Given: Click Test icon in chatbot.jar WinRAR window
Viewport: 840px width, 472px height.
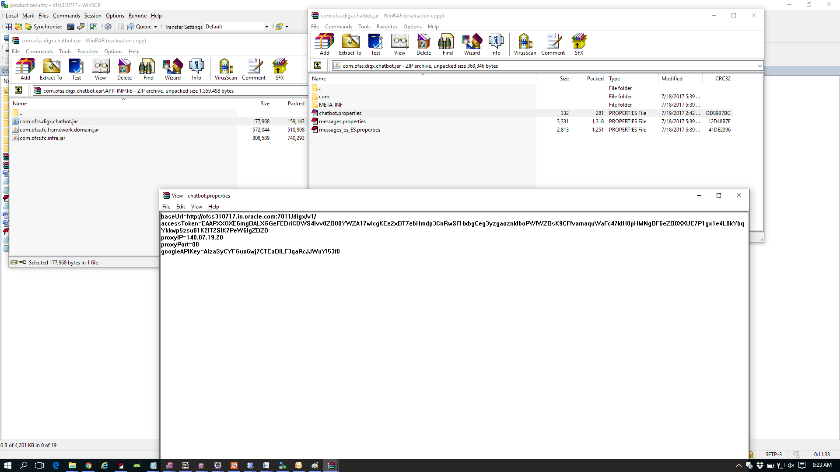Looking at the screenshot, I should coord(375,44).
